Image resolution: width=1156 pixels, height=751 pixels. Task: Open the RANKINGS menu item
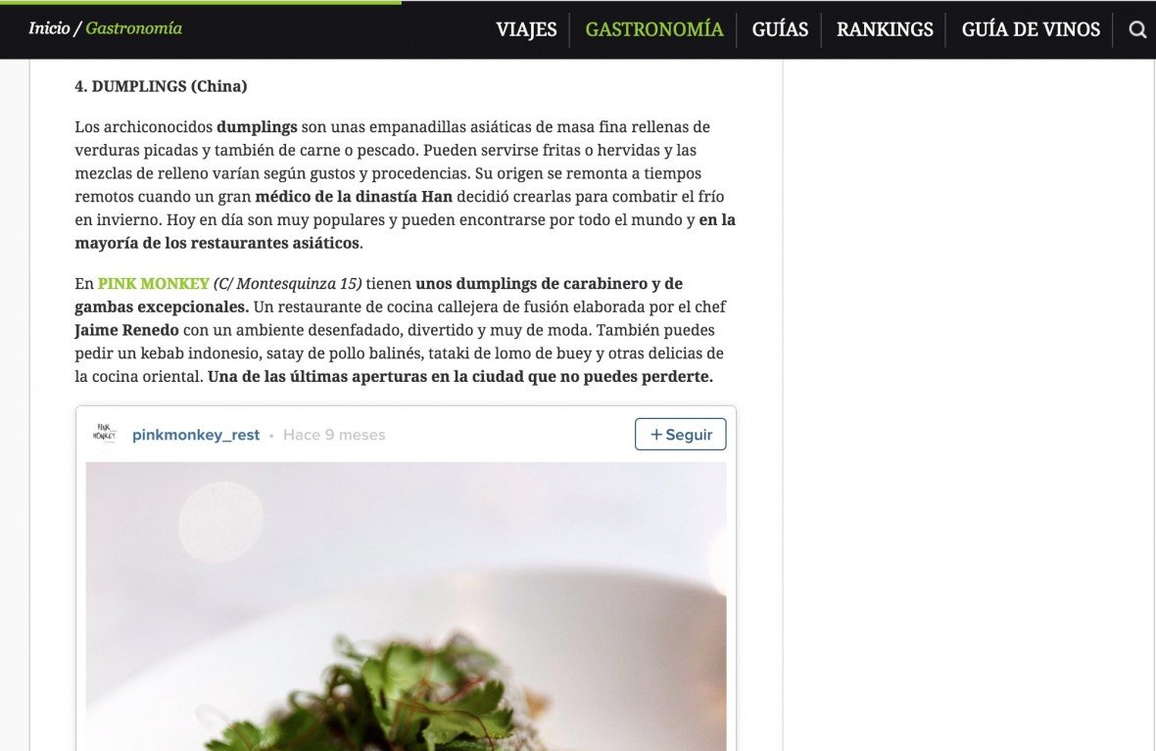tap(885, 29)
